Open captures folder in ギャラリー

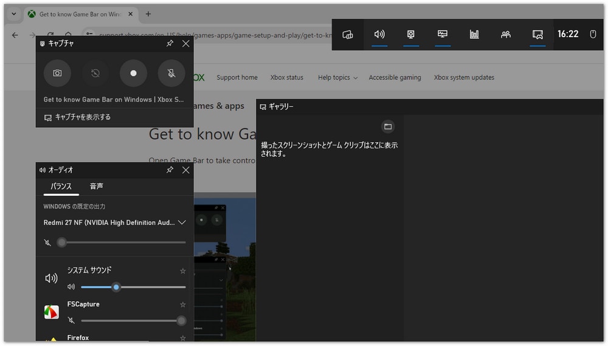[x=388, y=126]
